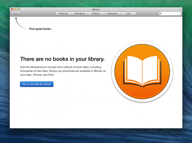Image resolution: width=192 pixels, height=143 pixels.
Task: Click the no books in library heading
Action: tap(62, 59)
